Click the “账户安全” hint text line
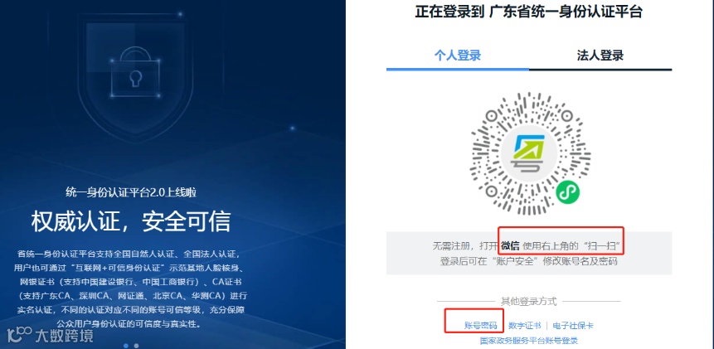The width and height of the screenshot is (714, 349). click(529, 262)
